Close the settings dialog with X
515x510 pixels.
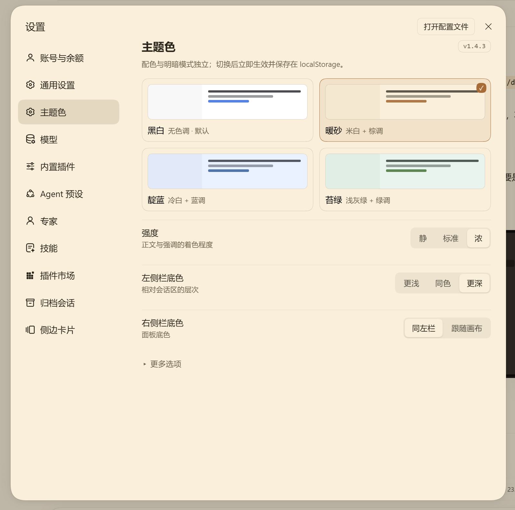488,27
